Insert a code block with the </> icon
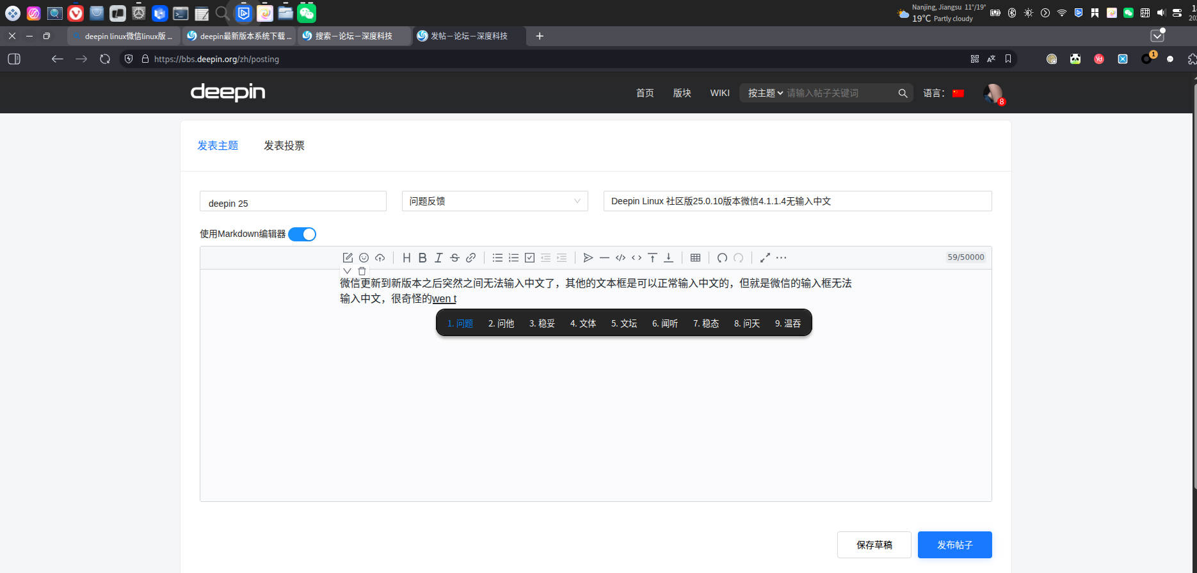Image resolution: width=1197 pixels, height=573 pixels. pos(620,257)
